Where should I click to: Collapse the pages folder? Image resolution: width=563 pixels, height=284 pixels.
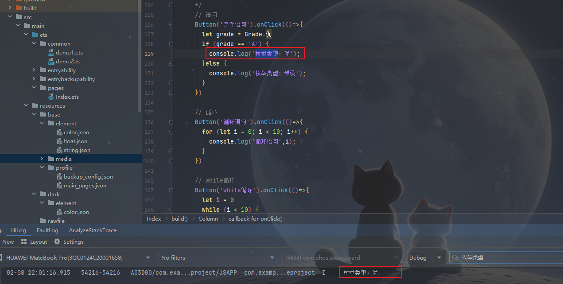[34, 88]
